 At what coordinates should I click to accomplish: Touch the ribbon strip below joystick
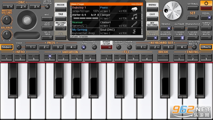27,36
